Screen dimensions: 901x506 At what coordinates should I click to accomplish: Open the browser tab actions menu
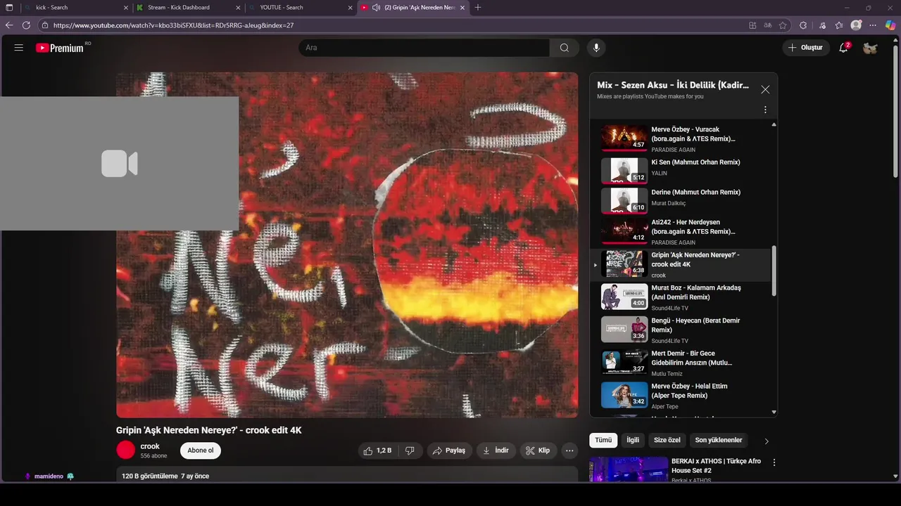9,8
